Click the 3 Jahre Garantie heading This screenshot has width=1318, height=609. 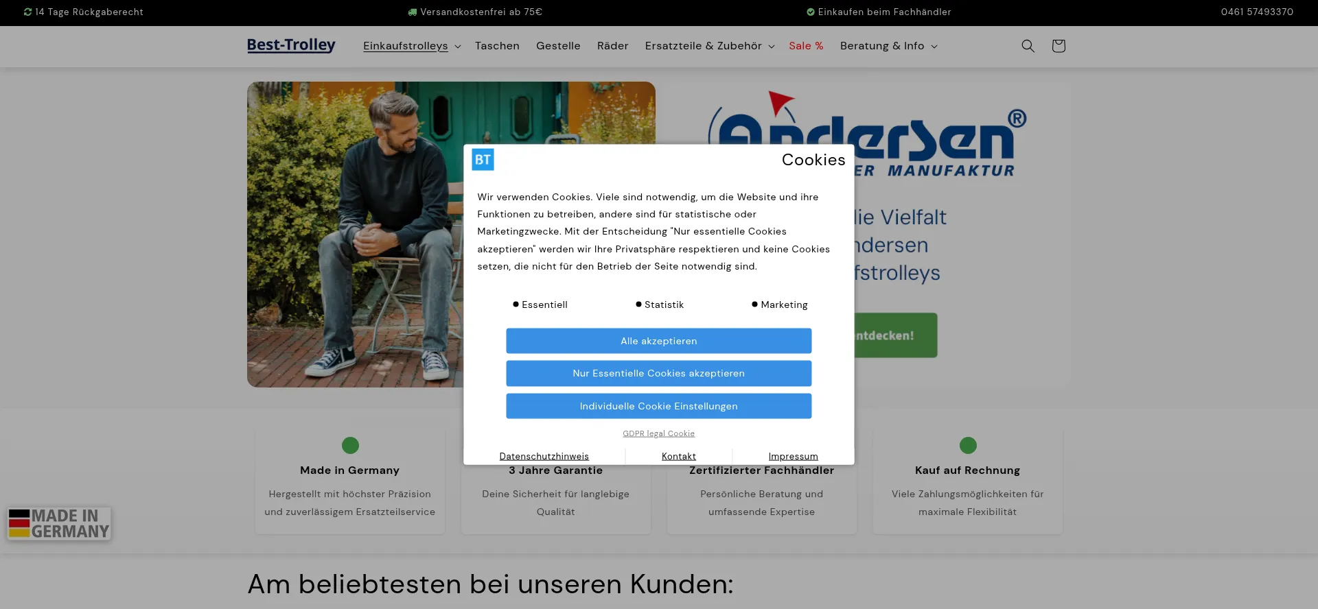pyautogui.click(x=556, y=470)
